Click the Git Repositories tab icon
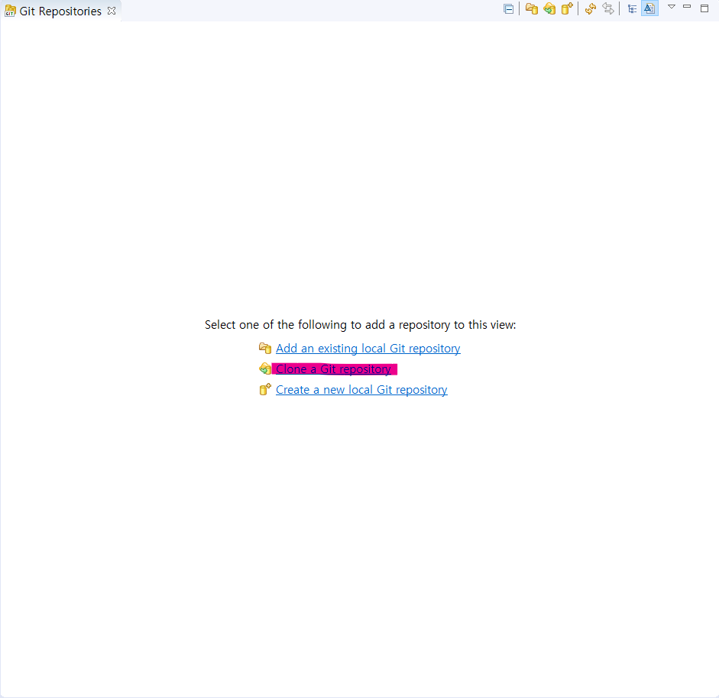 (x=10, y=11)
